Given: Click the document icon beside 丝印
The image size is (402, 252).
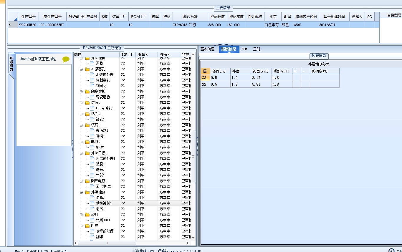Looking at the screenshot, I should click(x=92, y=237).
